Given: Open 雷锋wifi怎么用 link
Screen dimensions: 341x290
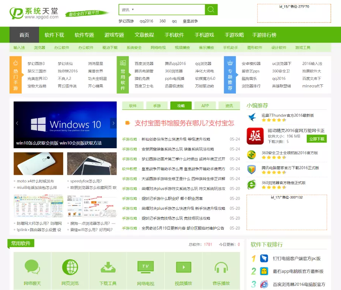Looking at the screenshot, I should 91,230.
